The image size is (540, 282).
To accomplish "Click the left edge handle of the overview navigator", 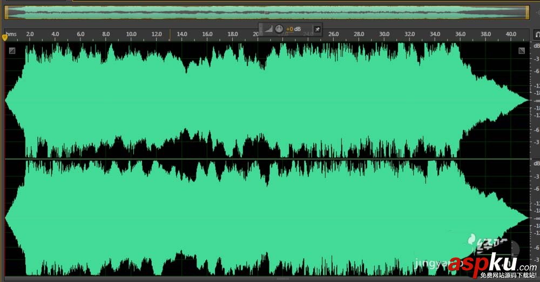I will pos(6,12).
